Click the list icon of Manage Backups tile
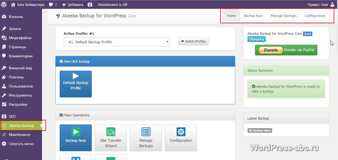The width and height of the screenshot is (338, 160). coord(146,132)
